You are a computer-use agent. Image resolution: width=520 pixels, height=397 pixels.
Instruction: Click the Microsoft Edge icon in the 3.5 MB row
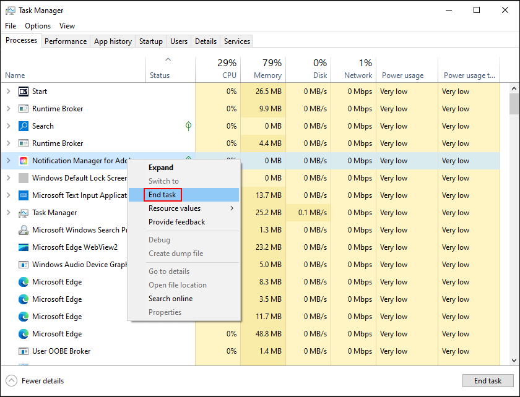24,299
